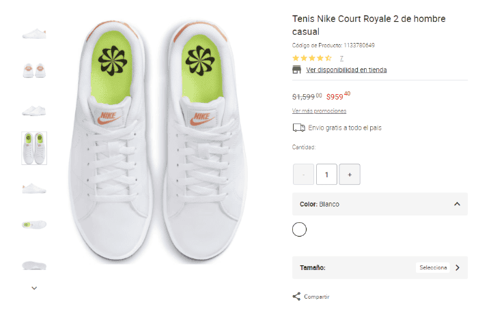
Task: Increase quantity with plus button
Action: click(x=350, y=175)
